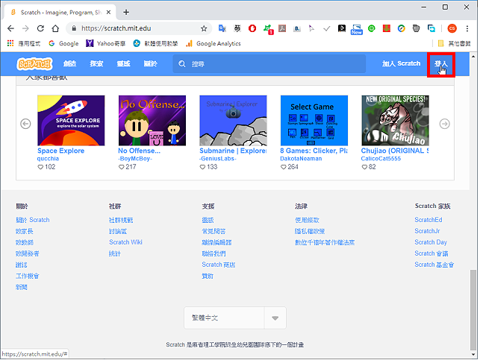This screenshot has width=480, height=360.
Task: Open the ScratchEd footer link
Action: [x=428, y=220]
